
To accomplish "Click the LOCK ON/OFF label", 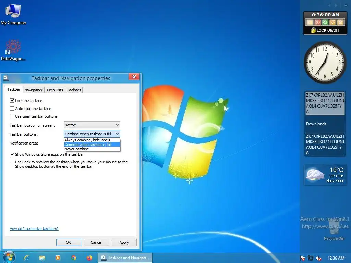I will [328, 30].
